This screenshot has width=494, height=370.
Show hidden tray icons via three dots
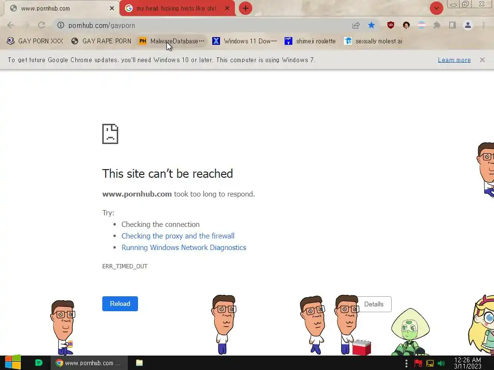(x=406, y=363)
